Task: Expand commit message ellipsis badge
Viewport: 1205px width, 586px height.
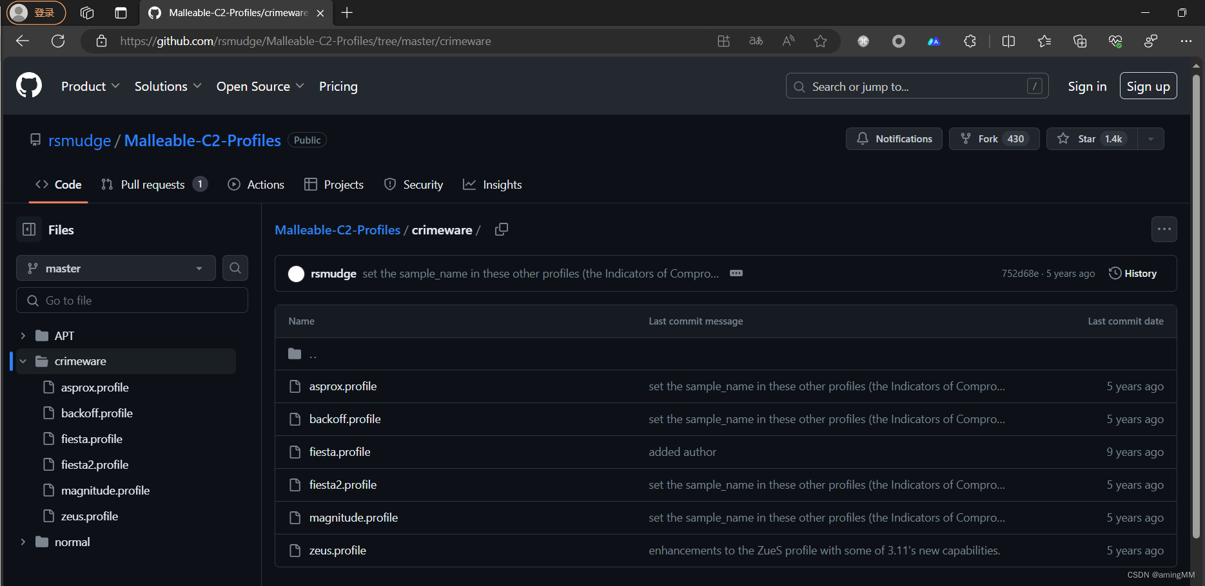Action: click(x=736, y=274)
